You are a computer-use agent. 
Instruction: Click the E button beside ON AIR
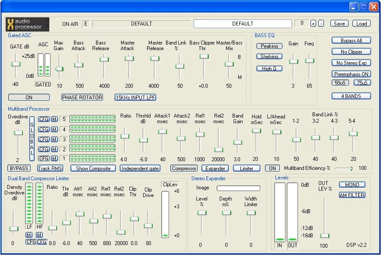(x=85, y=24)
